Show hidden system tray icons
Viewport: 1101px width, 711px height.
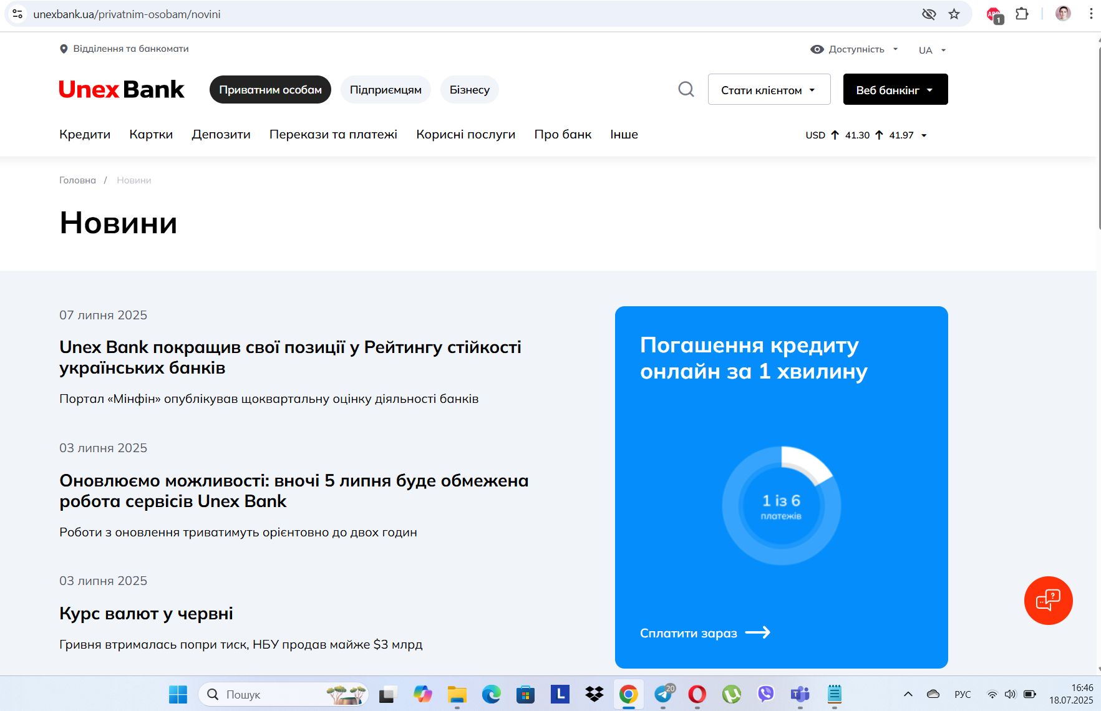point(908,694)
